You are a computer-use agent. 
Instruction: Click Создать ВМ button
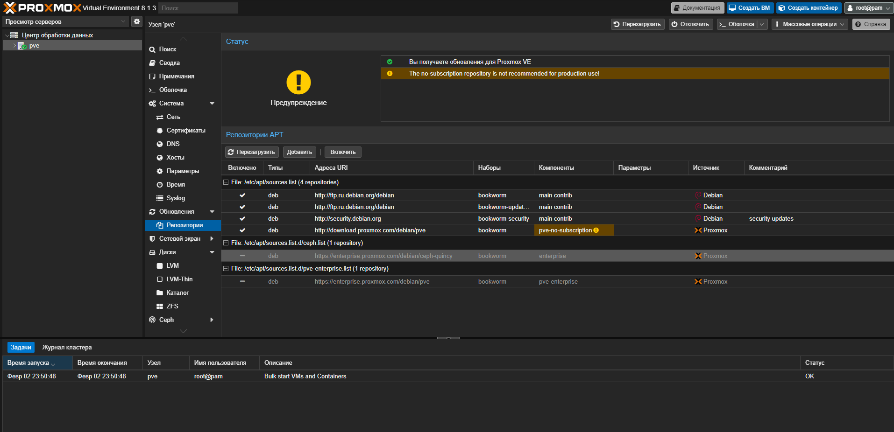pyautogui.click(x=750, y=8)
